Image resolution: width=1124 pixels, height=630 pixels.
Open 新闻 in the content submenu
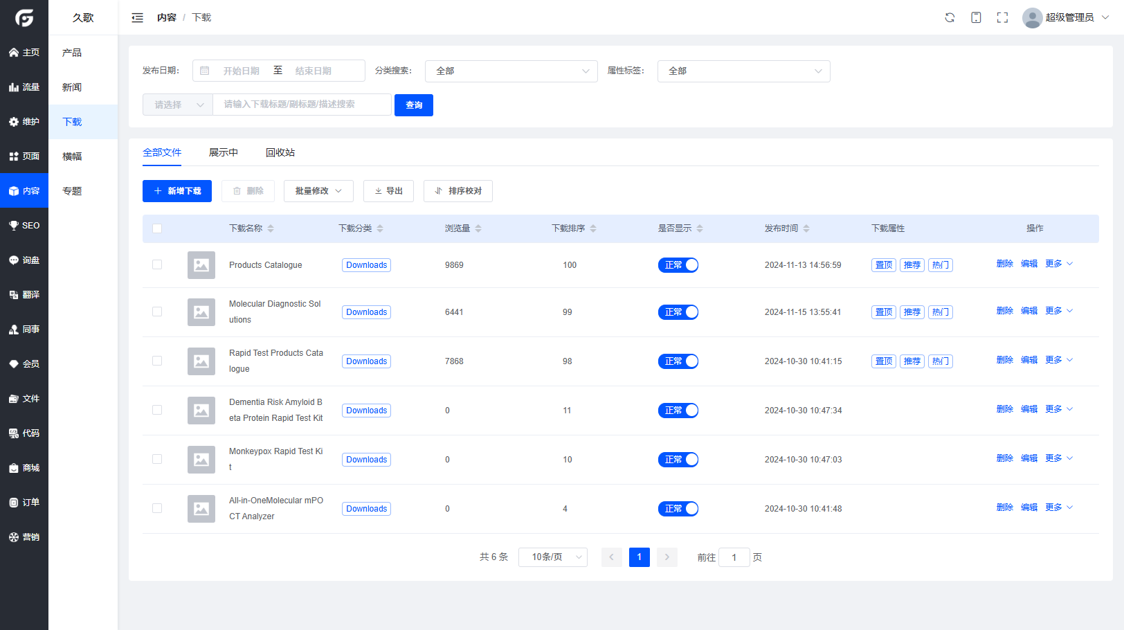83,87
